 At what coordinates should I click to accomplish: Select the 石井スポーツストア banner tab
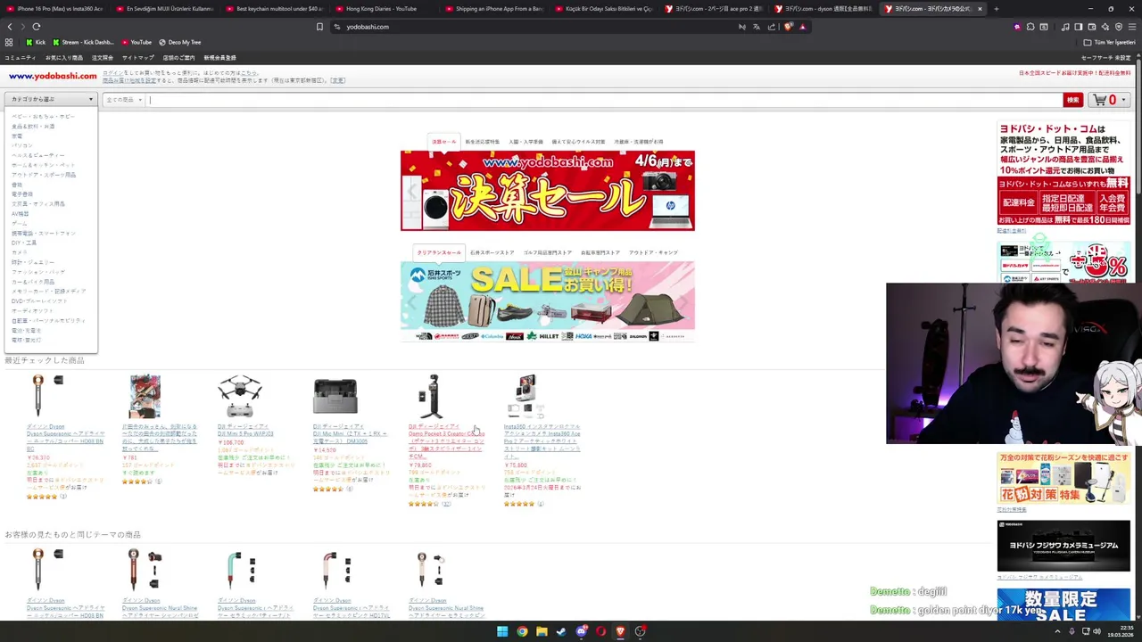point(492,252)
